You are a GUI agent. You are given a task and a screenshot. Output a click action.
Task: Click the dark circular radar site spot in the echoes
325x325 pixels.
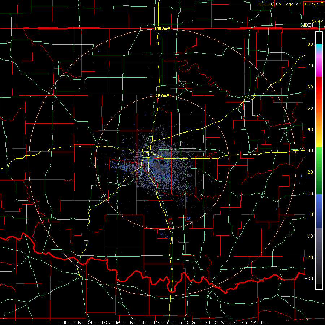[x=162, y=162]
